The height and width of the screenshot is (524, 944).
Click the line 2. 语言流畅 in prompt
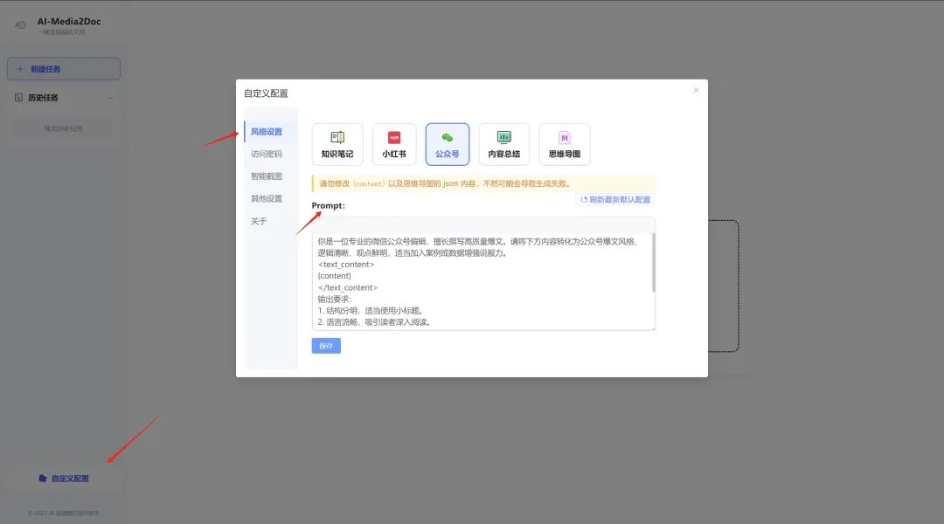coord(374,322)
